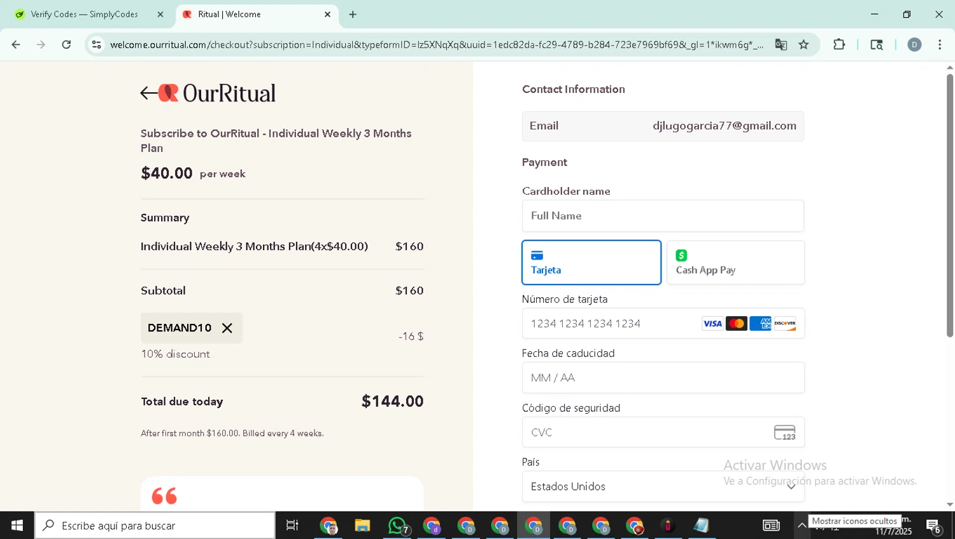This screenshot has height=539, width=955.
Task: Open the translate page icon
Action: coord(781,45)
